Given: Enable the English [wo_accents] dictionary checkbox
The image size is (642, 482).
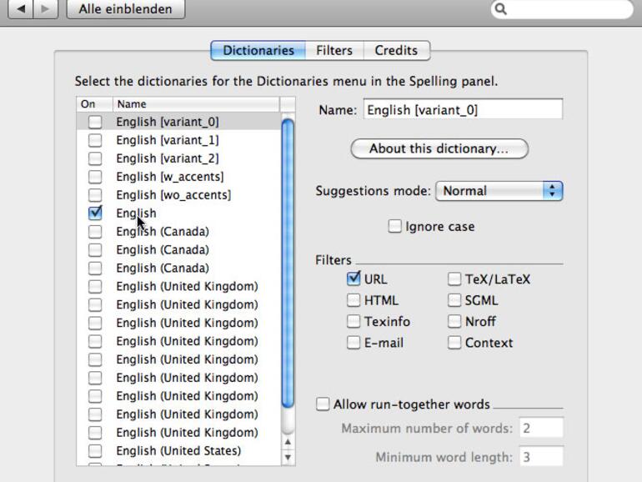Looking at the screenshot, I should tap(95, 195).
